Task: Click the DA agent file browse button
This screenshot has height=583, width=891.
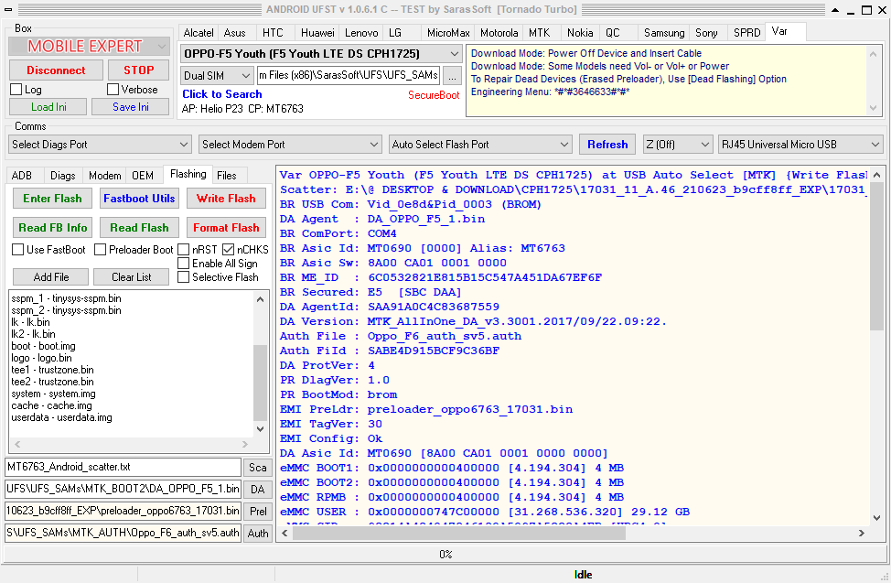Action: pos(257,489)
